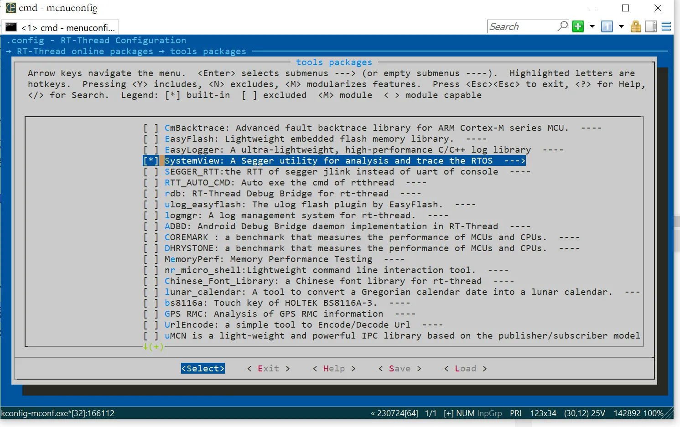
Task: Select the GPS RMC entry
Action: click(279, 314)
